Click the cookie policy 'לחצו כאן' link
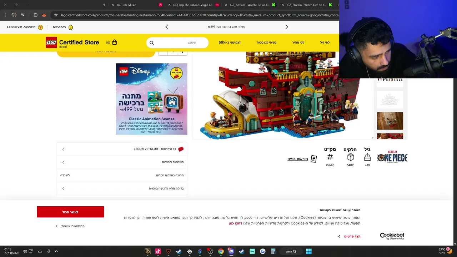The width and height of the screenshot is (457, 257). [x=236, y=223]
